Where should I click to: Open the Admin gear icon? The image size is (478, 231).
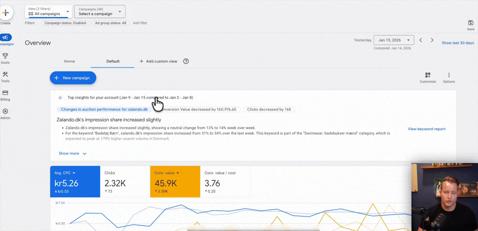[6, 112]
